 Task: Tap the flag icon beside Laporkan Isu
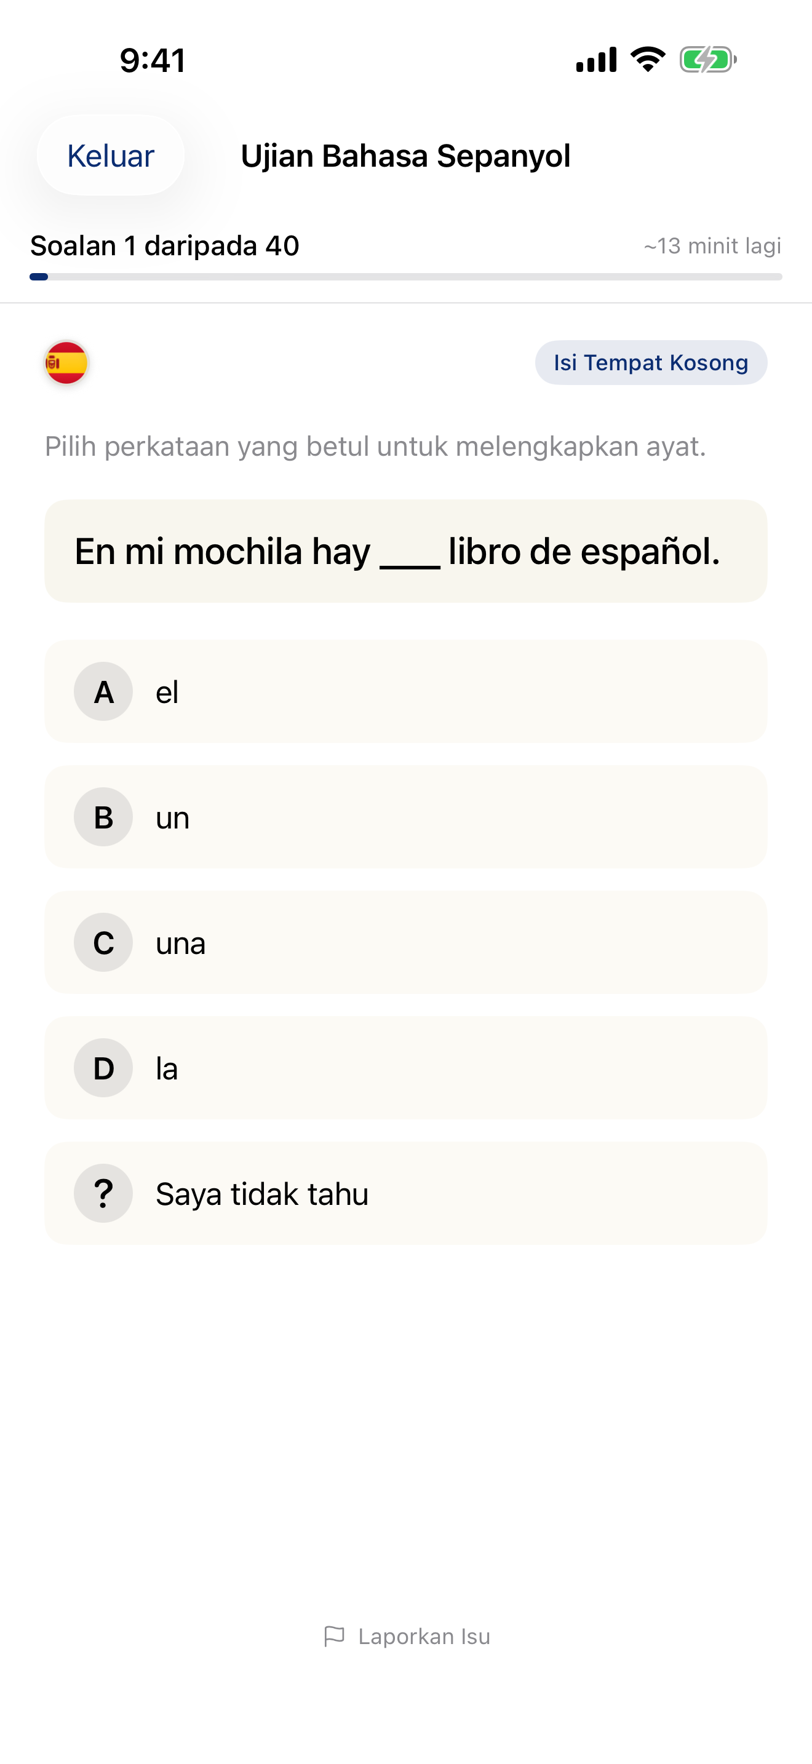pos(334,1636)
